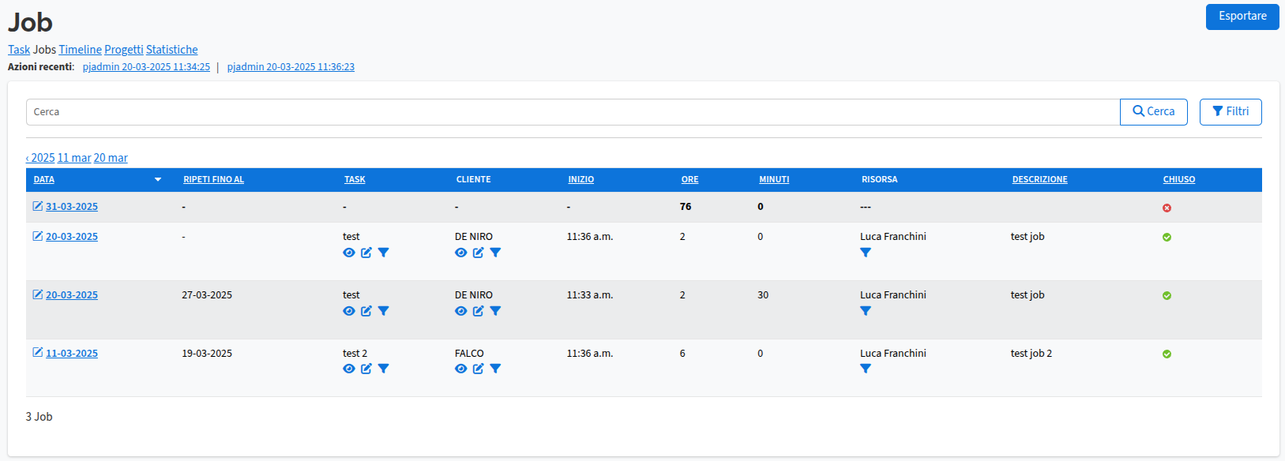This screenshot has width=1285, height=461.
Task: Click the green check icon in the 11:33 a.m. row
Action: pos(1167,295)
